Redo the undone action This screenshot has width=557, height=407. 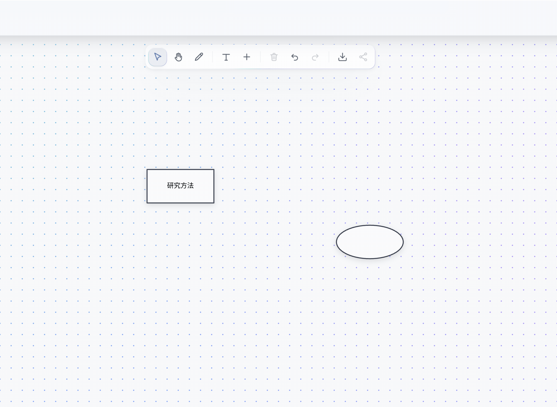[315, 57]
